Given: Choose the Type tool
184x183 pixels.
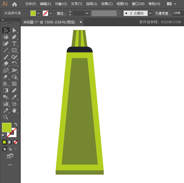Looking at the screenshot, I should (14, 44).
